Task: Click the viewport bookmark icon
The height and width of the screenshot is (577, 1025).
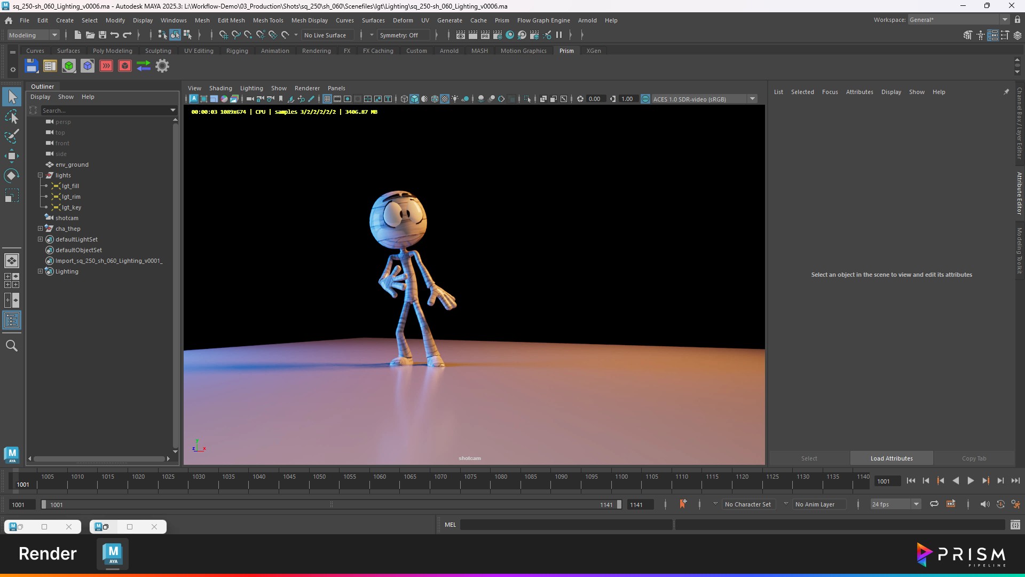Action: click(x=281, y=99)
